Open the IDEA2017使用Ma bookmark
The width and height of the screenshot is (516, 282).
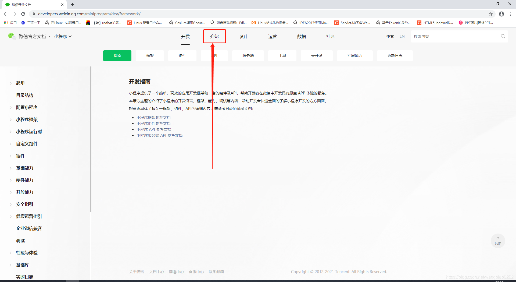(311, 23)
